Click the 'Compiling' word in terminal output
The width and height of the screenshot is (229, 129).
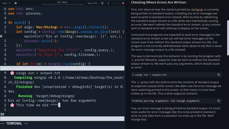[x=23, y=78]
